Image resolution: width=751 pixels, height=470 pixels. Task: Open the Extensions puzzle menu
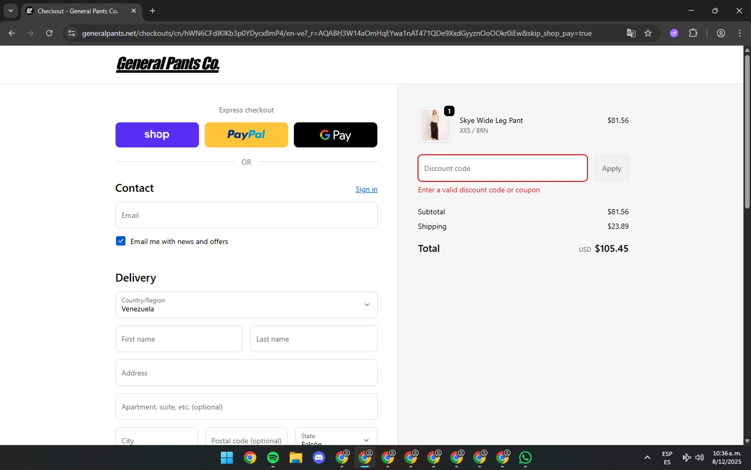(x=693, y=33)
